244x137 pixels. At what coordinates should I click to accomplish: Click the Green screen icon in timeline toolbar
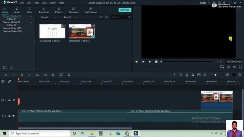[x=61, y=75]
